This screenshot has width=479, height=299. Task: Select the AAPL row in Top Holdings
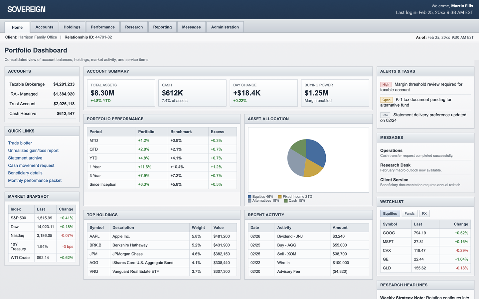162,237
